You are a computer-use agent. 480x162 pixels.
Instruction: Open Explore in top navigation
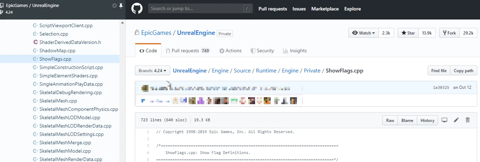coord(352,9)
